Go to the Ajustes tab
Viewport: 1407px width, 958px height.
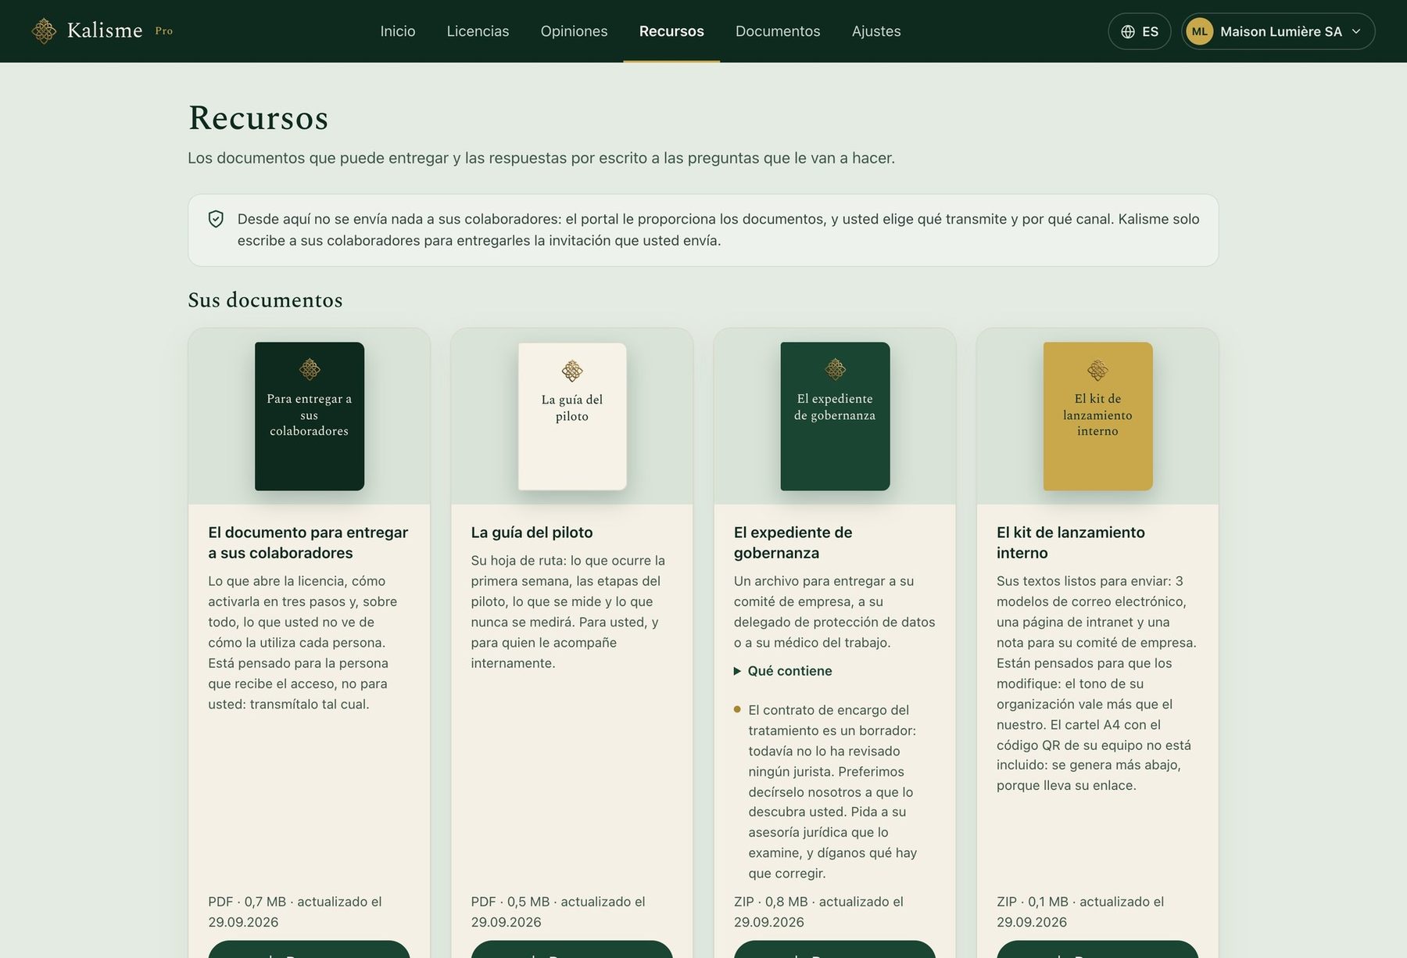(x=876, y=31)
